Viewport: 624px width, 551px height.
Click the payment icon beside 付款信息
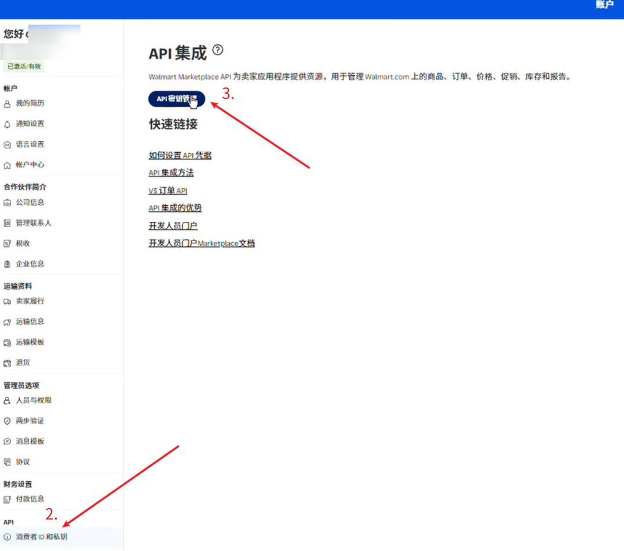click(x=7, y=499)
